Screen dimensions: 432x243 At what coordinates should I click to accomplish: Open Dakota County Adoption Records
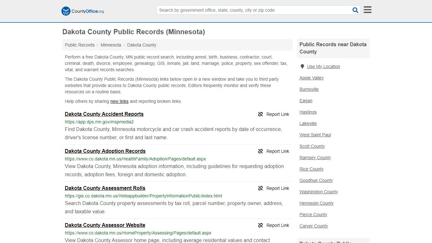(105, 151)
